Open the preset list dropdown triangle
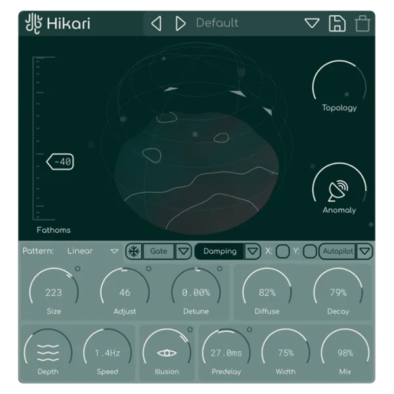The width and height of the screenshot is (394, 394). tap(312, 24)
